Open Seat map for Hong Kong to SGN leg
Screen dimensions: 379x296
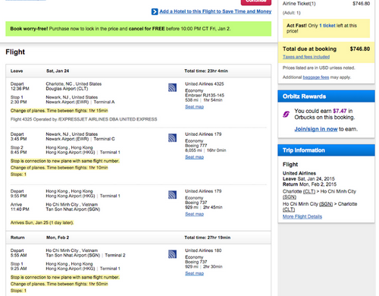(194, 214)
